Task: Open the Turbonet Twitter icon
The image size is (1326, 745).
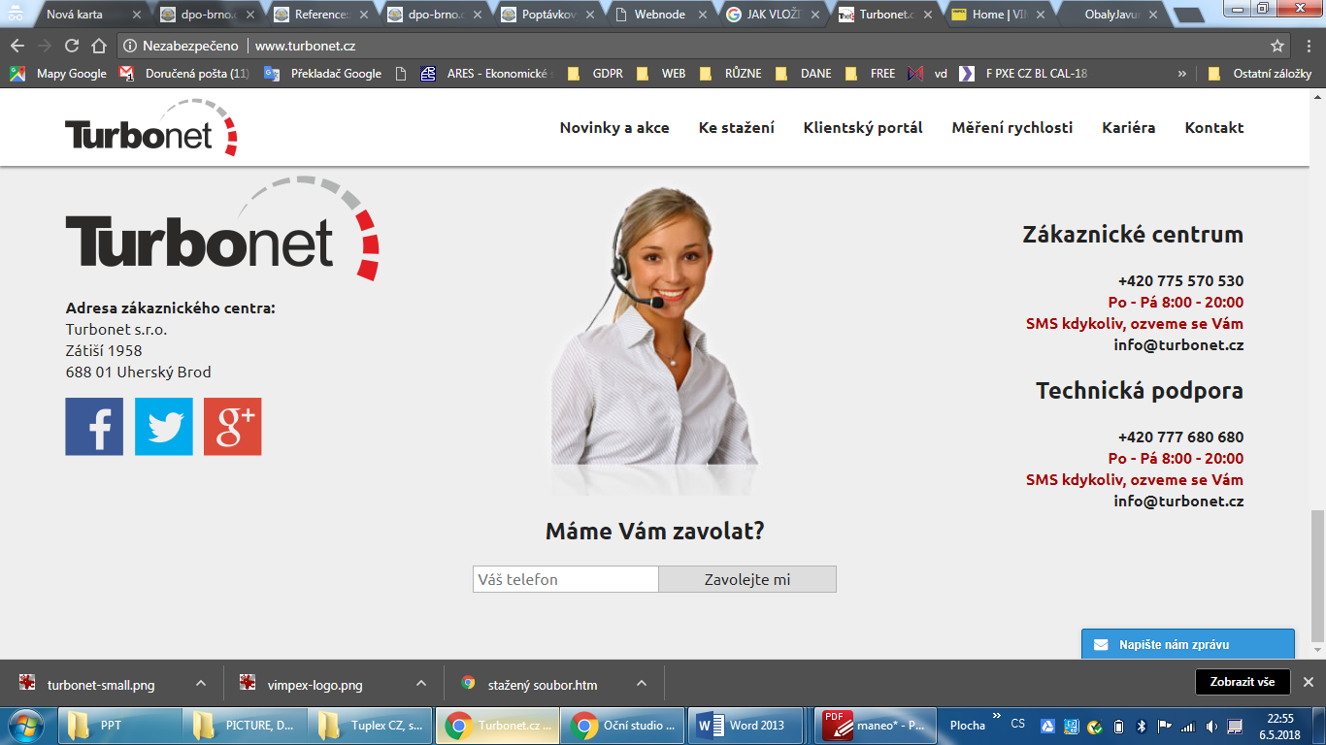Action: click(x=163, y=427)
